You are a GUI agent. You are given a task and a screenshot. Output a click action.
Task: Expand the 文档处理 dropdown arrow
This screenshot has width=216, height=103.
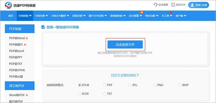pos(47,16)
